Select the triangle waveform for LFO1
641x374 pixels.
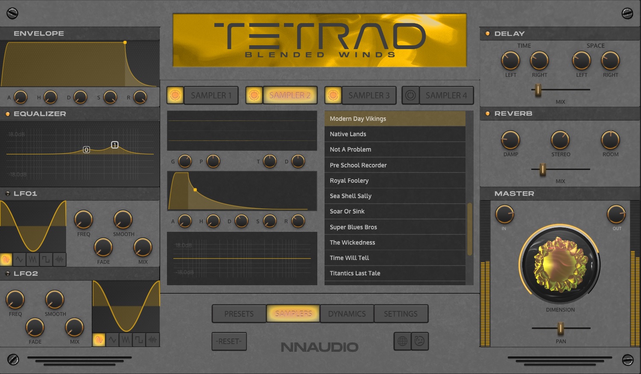click(x=19, y=259)
